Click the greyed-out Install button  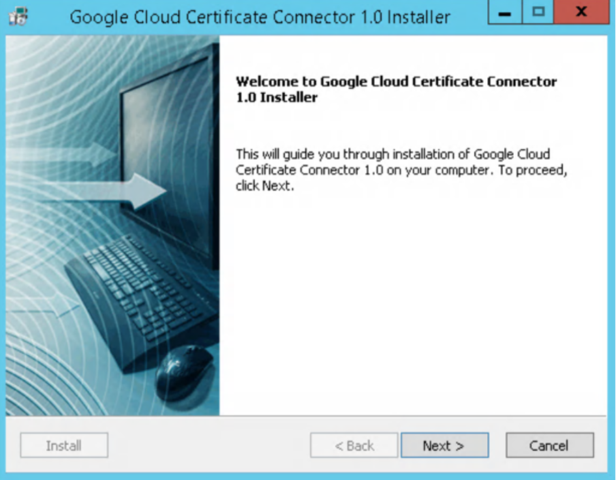(64, 446)
